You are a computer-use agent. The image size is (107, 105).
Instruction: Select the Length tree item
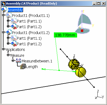(32, 67)
